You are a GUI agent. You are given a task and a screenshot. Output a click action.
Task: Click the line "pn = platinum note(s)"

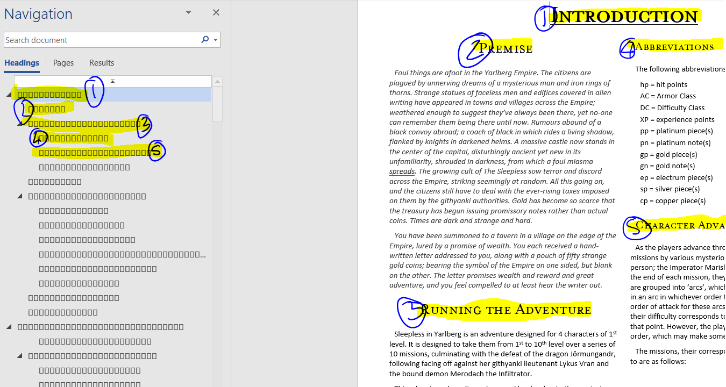coord(675,143)
